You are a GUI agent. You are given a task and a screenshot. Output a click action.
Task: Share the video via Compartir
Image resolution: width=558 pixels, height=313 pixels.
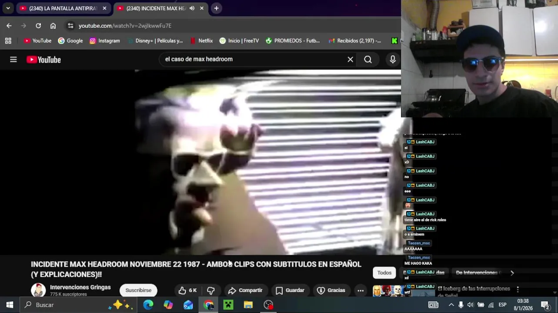click(x=245, y=290)
